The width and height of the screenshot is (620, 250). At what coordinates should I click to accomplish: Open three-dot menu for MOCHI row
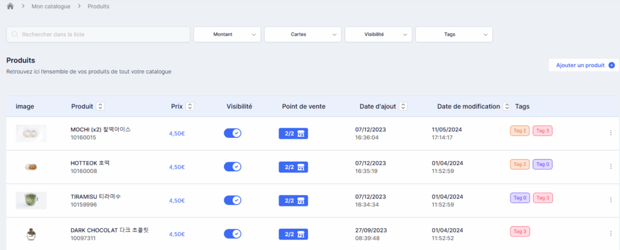coord(610,133)
